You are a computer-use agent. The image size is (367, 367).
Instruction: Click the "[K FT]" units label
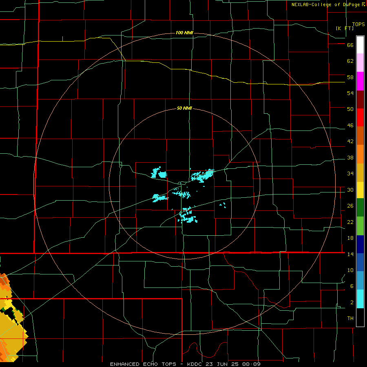click(x=345, y=28)
